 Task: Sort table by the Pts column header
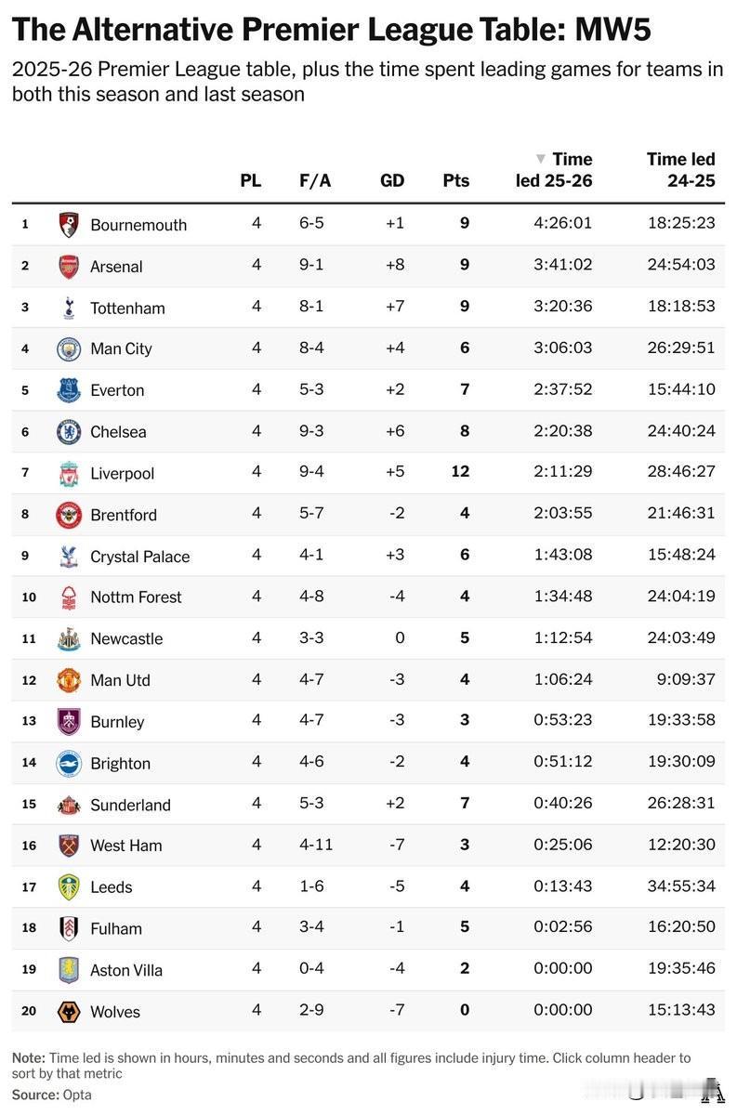pos(456,180)
